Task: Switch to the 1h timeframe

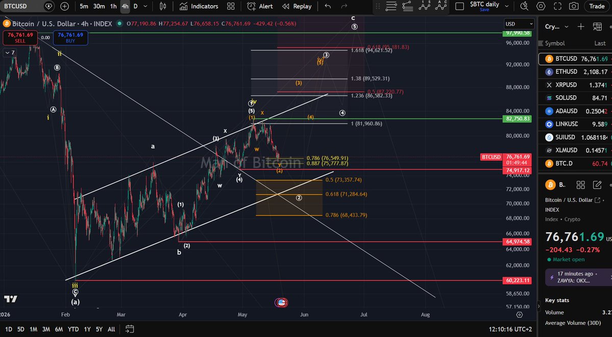Action: 113,6
